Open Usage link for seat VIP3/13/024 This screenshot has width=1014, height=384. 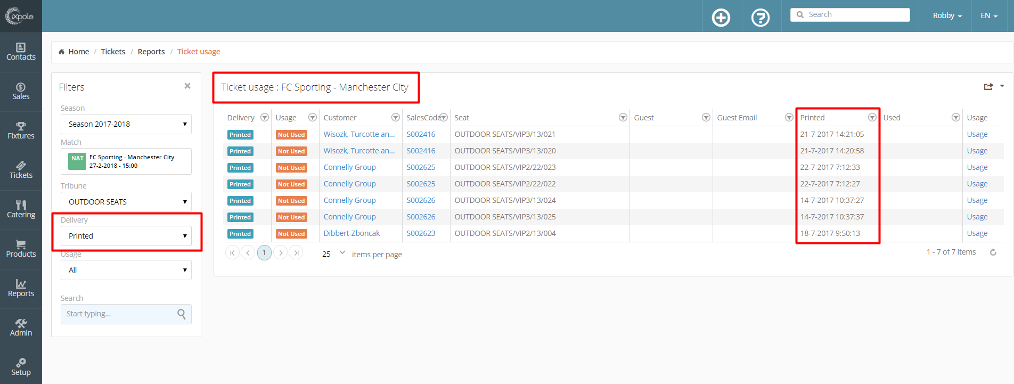pos(977,200)
